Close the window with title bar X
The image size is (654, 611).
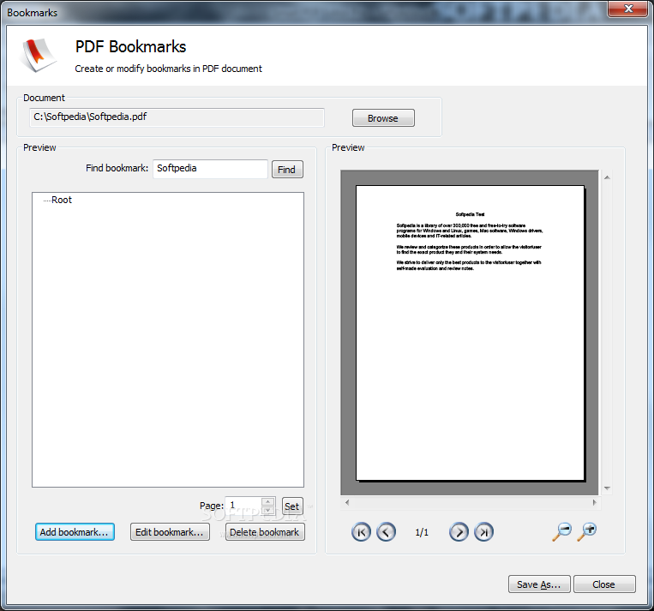(628, 9)
